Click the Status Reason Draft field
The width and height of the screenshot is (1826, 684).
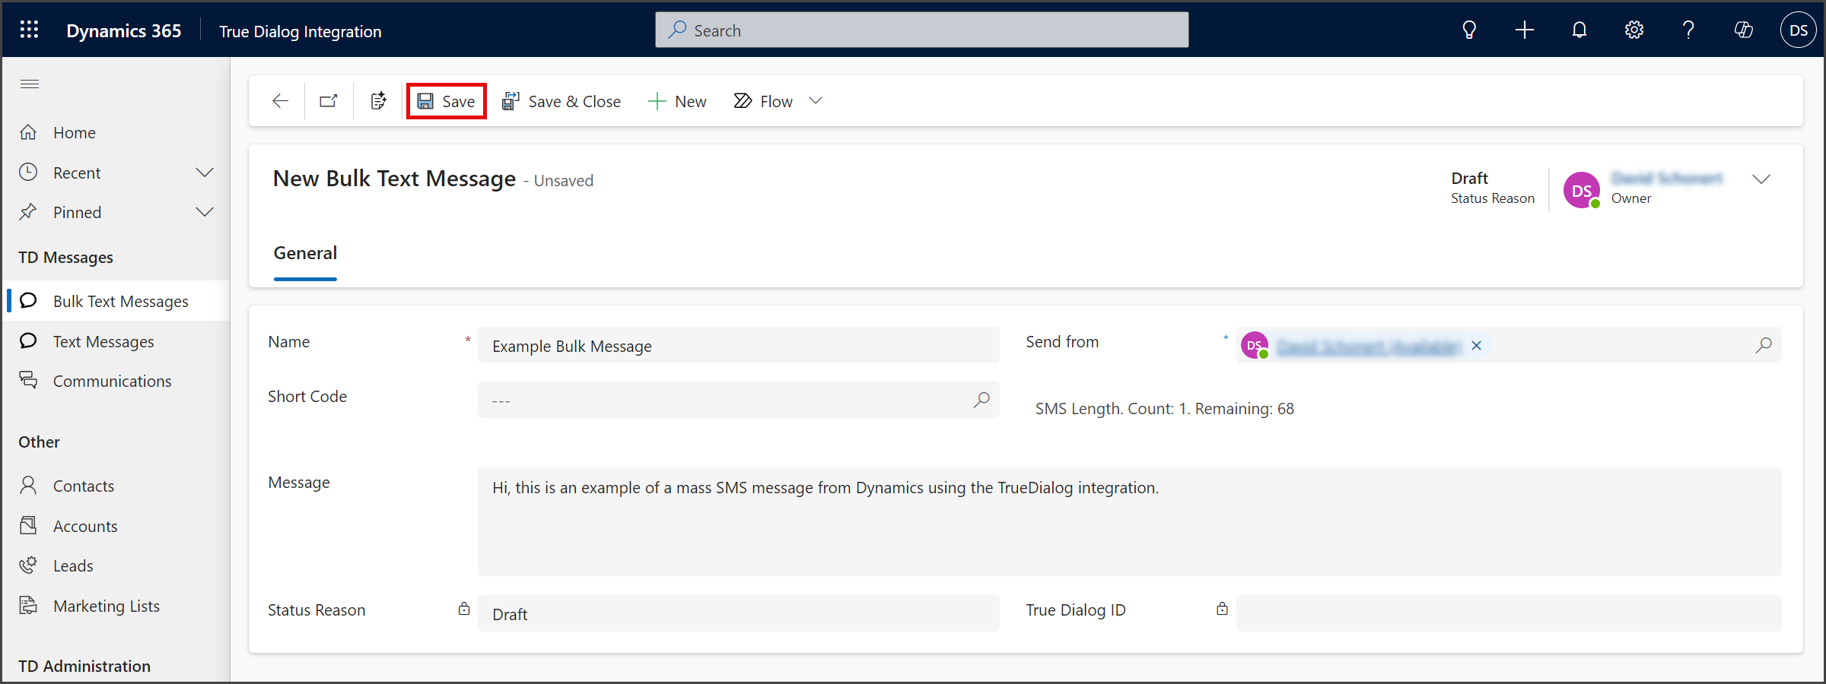point(738,613)
